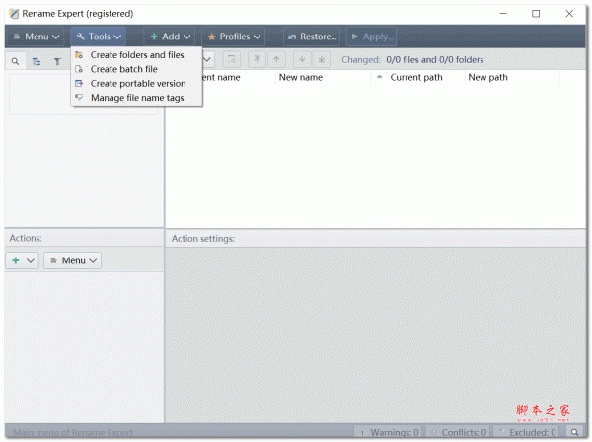The height and width of the screenshot is (442, 592).
Task: Move item to top arrow icon
Action: point(258,59)
